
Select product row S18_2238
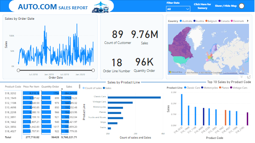[41, 112]
